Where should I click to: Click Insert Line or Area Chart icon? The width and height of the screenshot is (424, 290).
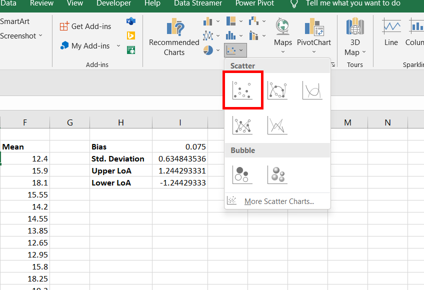pos(207,35)
